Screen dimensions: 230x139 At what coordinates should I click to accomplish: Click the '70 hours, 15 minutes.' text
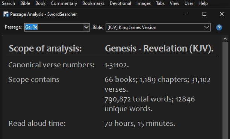pyautogui.click(x=140, y=124)
